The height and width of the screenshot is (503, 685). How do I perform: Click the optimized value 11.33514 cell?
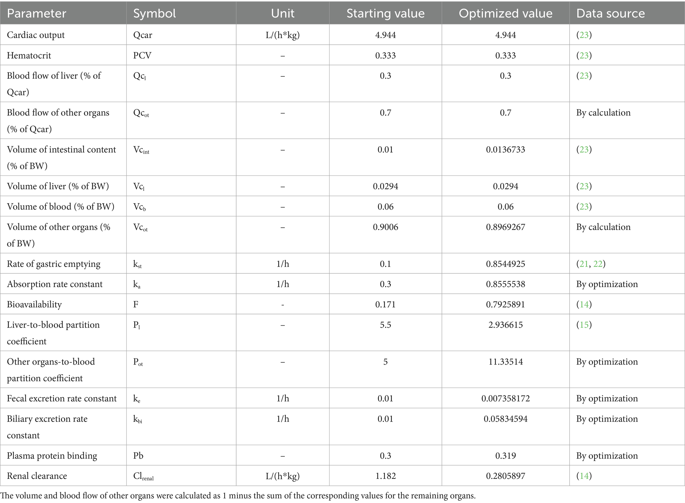tap(505, 369)
